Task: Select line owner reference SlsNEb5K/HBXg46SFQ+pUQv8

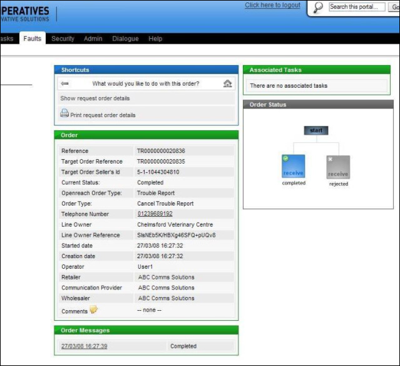Action: coord(177,235)
